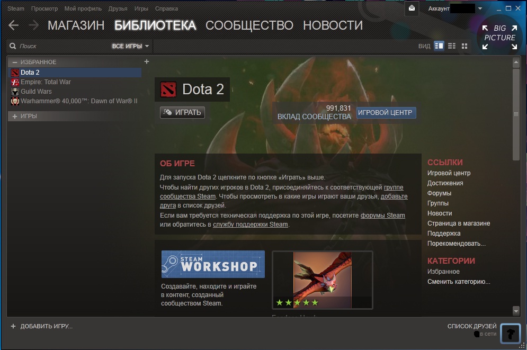This screenshot has width=527, height=350.
Task: Open the Новости link in Ссылки
Action: click(440, 213)
